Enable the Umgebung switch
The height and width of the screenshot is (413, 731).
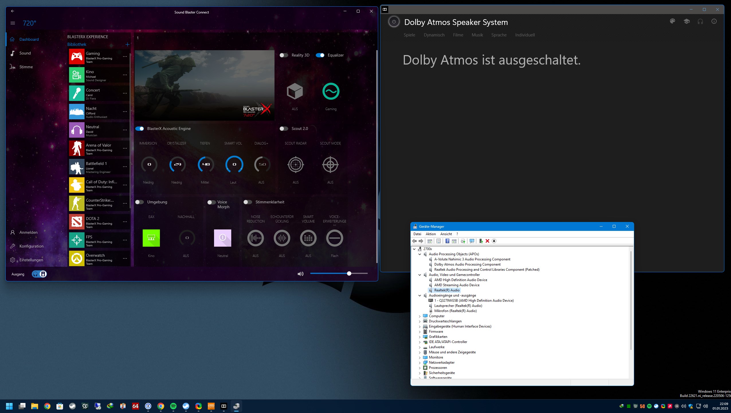[140, 202]
